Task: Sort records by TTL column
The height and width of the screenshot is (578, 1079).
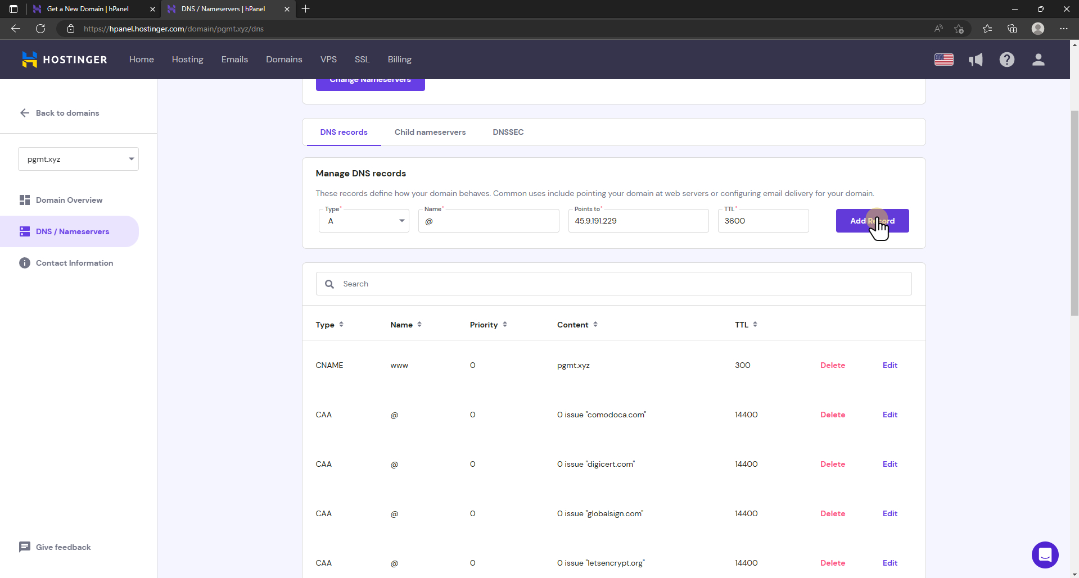Action: (x=746, y=325)
